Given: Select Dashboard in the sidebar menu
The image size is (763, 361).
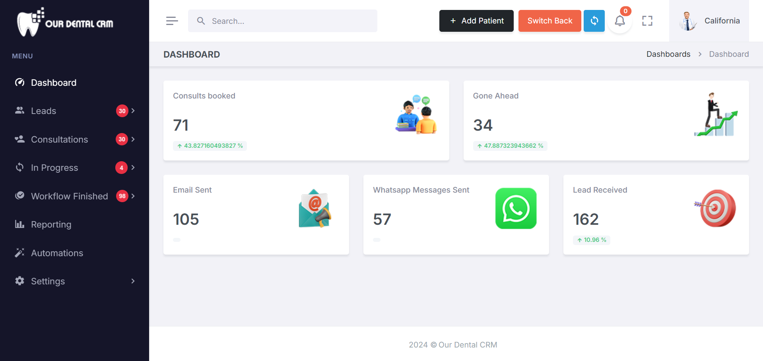Looking at the screenshot, I should pos(53,83).
